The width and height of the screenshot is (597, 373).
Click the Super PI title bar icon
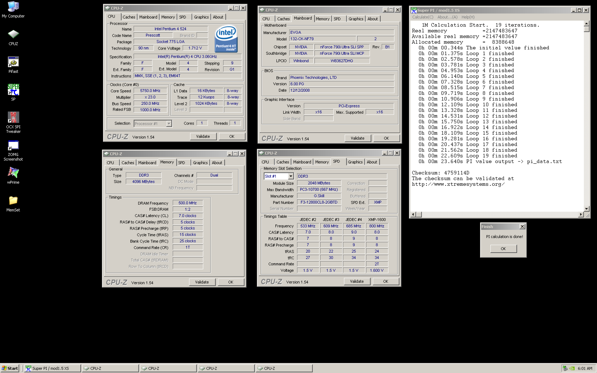coord(413,10)
